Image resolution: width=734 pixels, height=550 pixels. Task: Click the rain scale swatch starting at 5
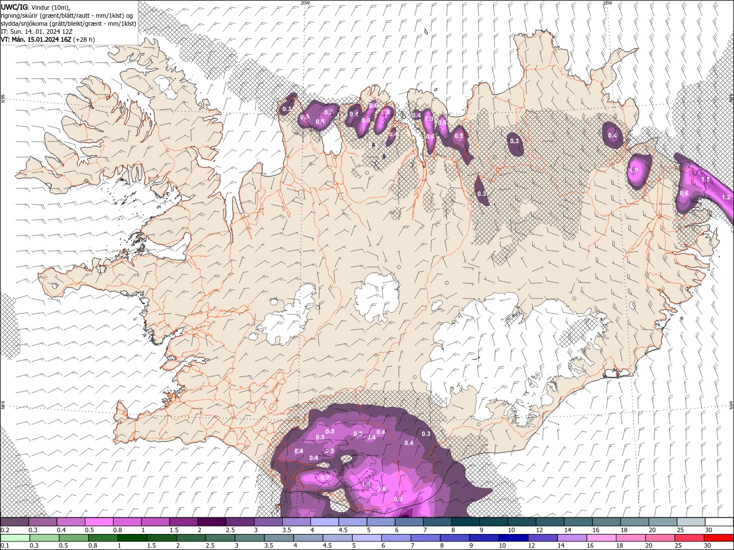pos(367,538)
